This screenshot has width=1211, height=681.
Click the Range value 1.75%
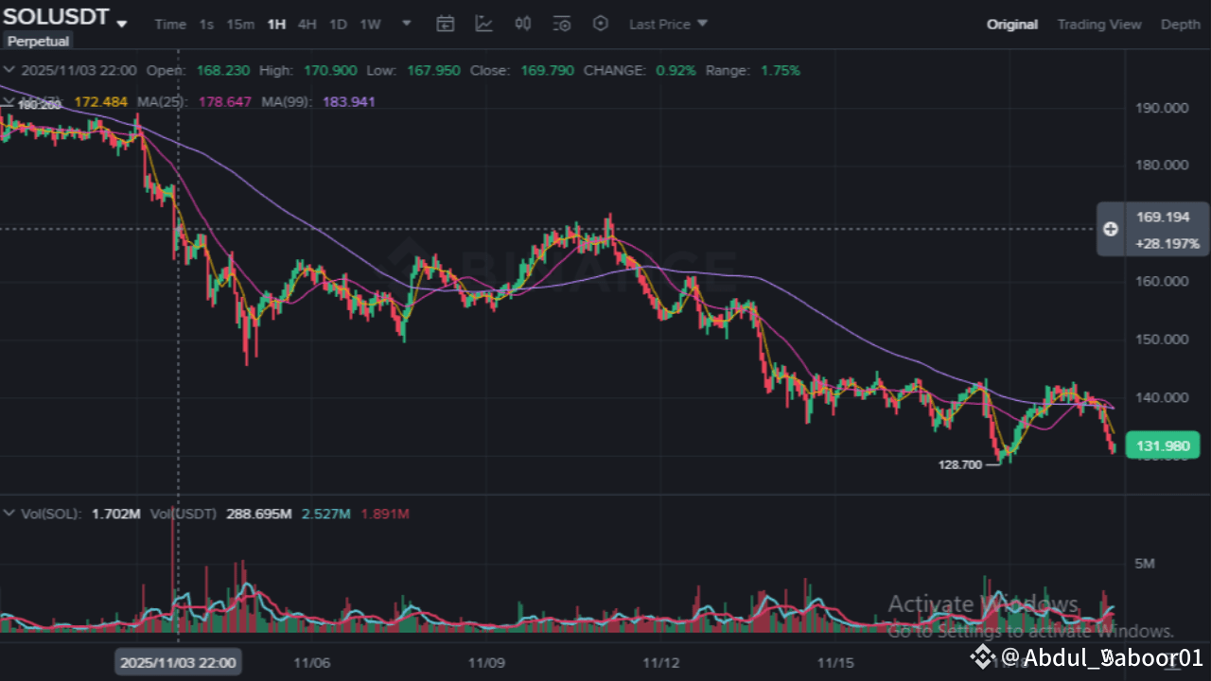pos(780,70)
